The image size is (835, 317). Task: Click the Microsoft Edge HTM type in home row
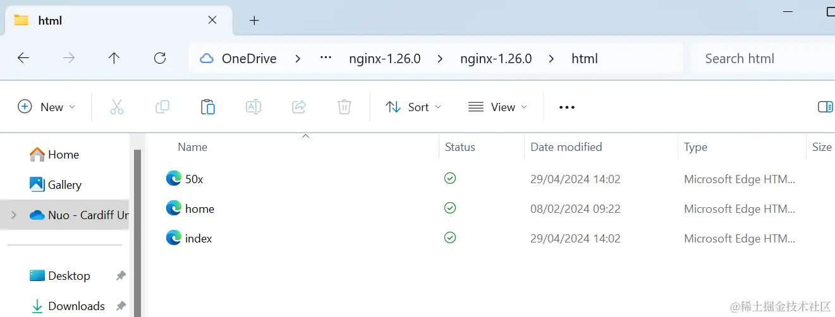(740, 208)
